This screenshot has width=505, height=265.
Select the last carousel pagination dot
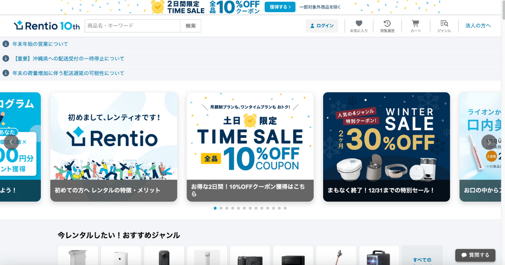point(285,208)
